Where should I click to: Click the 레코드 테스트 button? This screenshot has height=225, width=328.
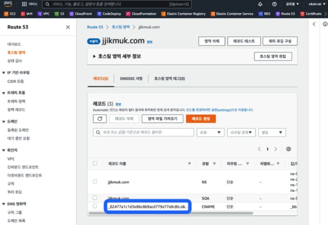tap(244, 41)
